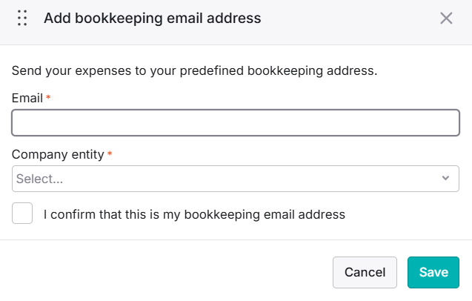This screenshot has height=301, width=472.
Task: Click the 'Add bookkeeping email address' title
Action: [x=153, y=18]
